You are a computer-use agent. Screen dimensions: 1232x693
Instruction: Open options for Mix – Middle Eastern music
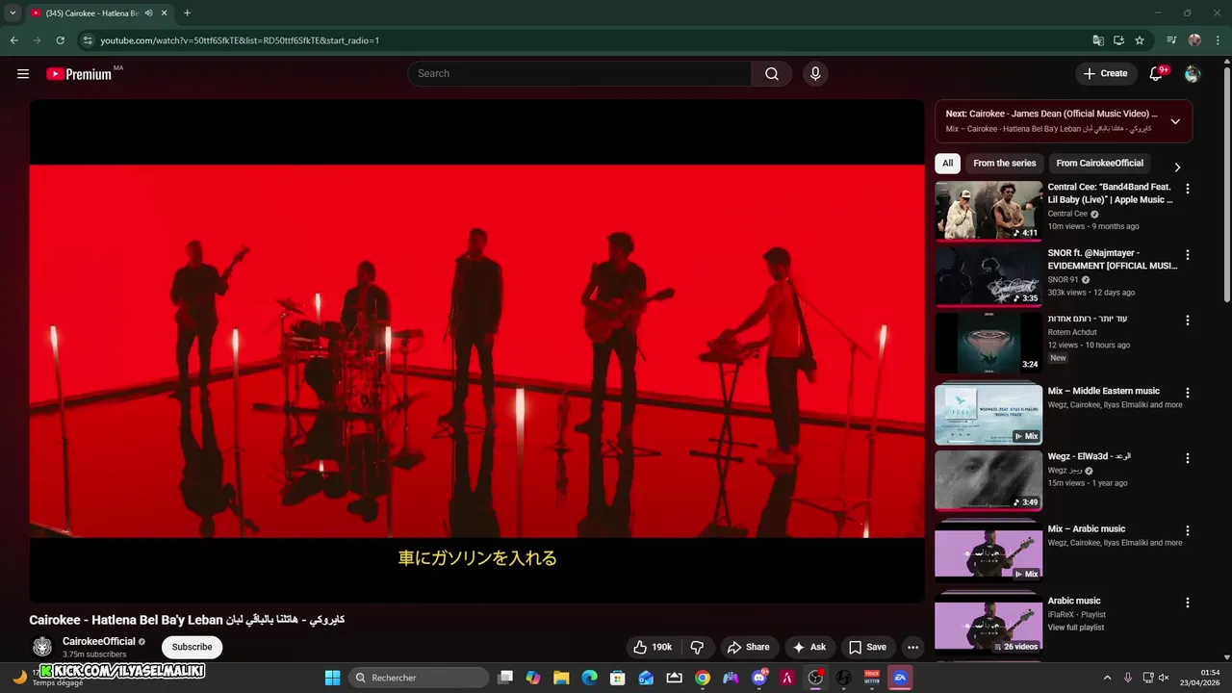tap(1187, 393)
